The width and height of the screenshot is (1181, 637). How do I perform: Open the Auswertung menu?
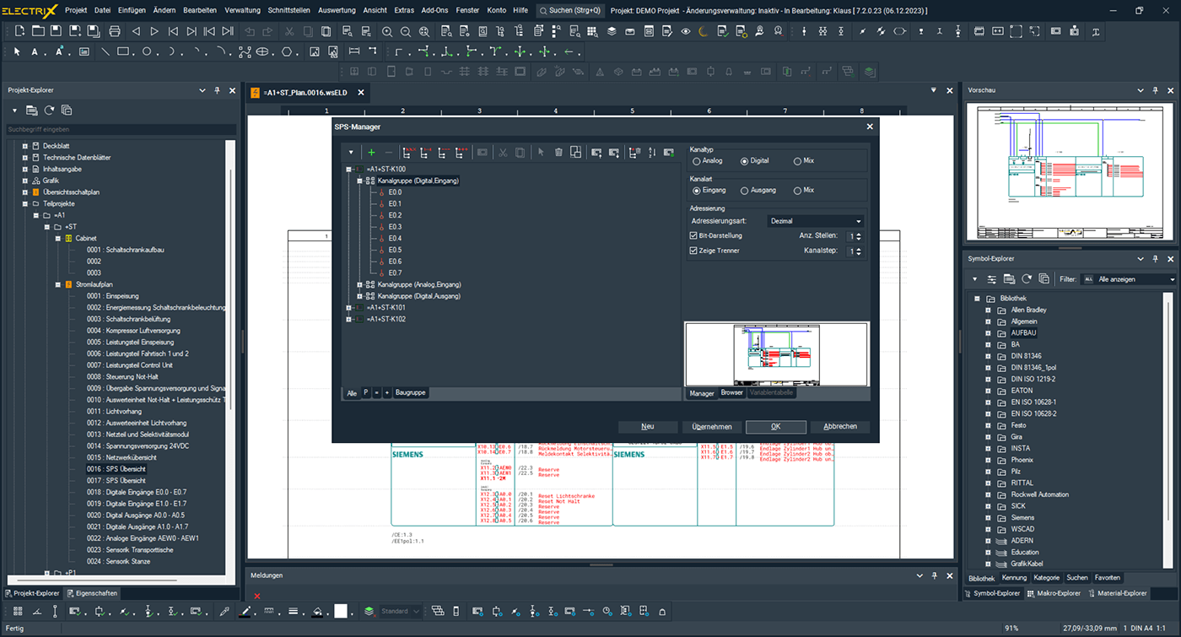[337, 10]
